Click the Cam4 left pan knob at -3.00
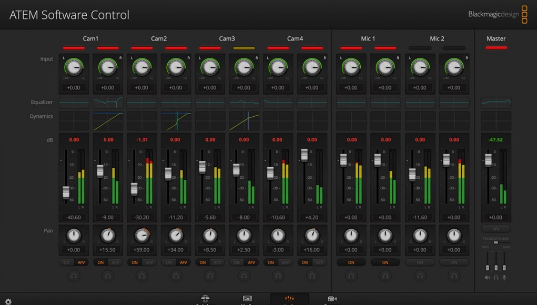The image size is (537, 305). [x=278, y=236]
